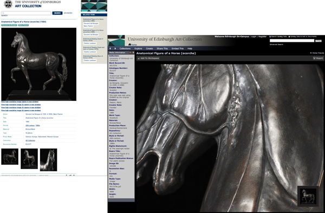Image resolution: width=325 pixels, height=213 pixels.
Task: Open View high resolution image (4) link
Action: click(x=21, y=111)
